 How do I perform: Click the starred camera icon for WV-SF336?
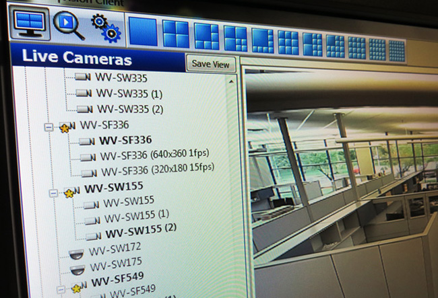tap(67, 127)
